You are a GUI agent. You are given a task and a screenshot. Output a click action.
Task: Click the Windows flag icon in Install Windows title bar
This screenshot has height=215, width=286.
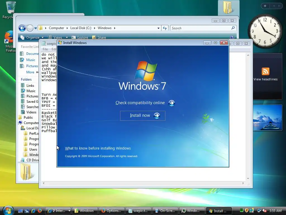(60, 43)
